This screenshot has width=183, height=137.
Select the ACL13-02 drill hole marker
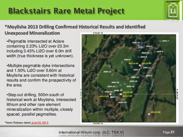point(140,65)
